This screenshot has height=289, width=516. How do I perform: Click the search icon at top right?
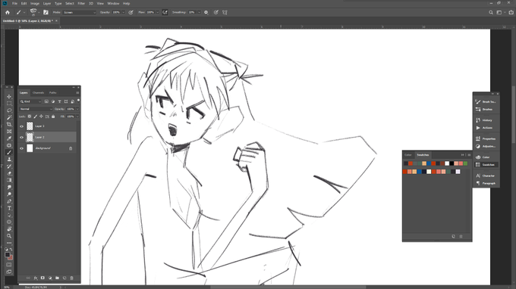(491, 12)
